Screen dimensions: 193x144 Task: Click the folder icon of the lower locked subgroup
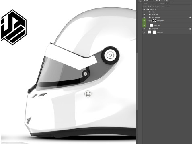point(150,29)
